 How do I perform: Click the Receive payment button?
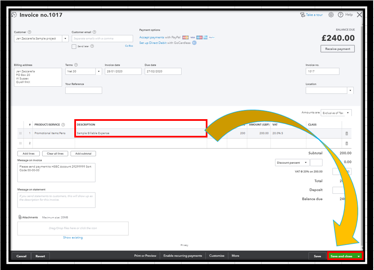coord(338,49)
